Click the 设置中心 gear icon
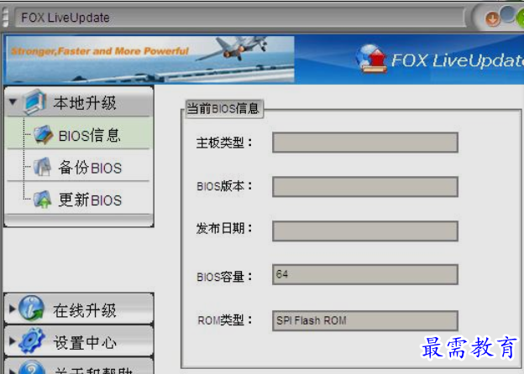This screenshot has height=374, width=524. (32, 340)
